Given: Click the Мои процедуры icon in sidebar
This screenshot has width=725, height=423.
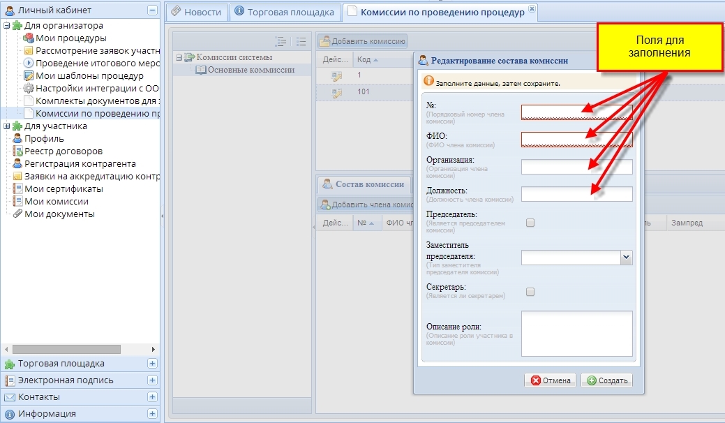Looking at the screenshot, I should tap(29, 38).
